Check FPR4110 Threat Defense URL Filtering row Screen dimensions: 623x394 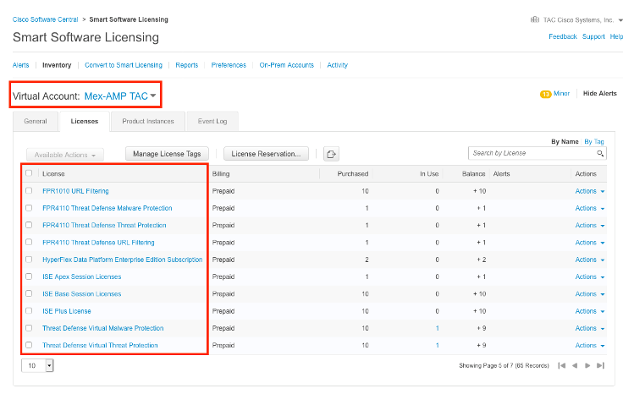point(29,242)
